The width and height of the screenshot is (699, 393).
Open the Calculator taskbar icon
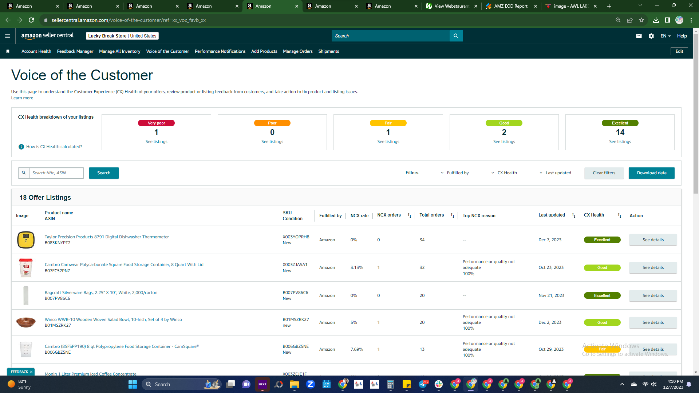[x=390, y=384]
